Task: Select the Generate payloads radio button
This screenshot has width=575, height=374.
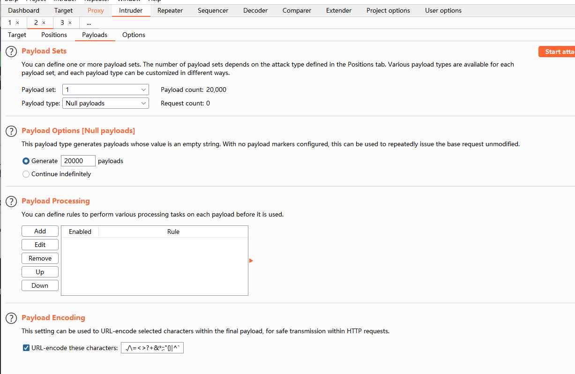Action: pos(26,161)
